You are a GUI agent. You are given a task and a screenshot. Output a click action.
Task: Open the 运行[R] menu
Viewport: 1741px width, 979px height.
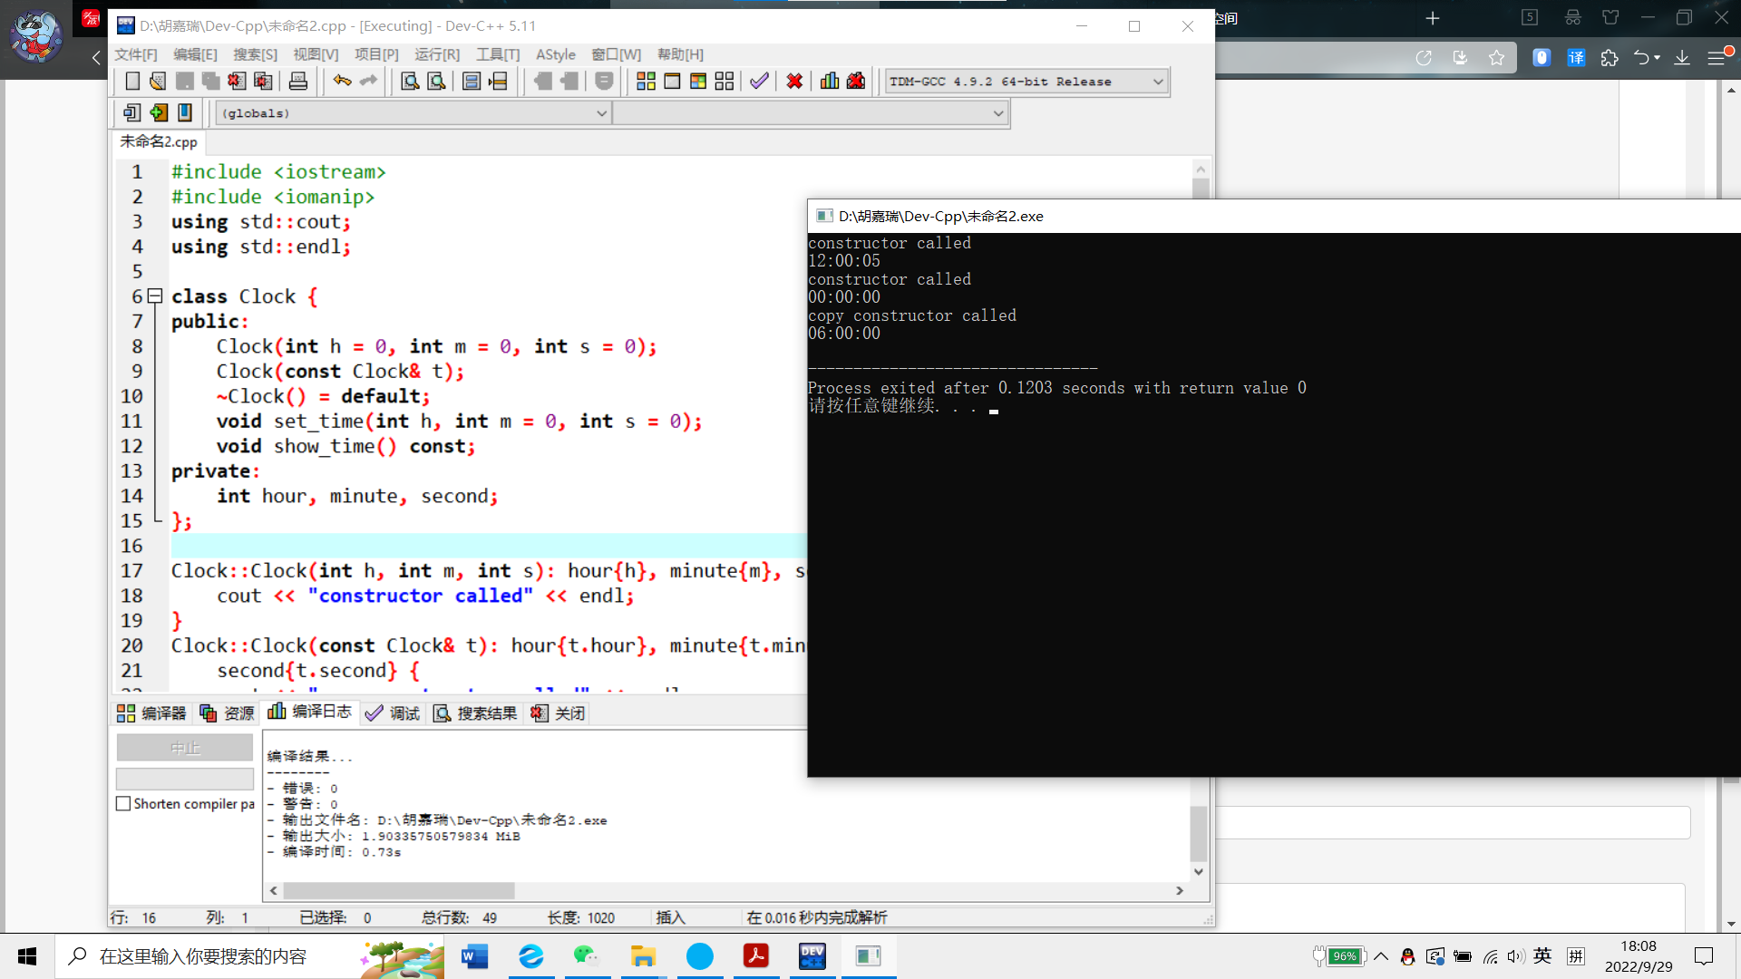click(437, 54)
